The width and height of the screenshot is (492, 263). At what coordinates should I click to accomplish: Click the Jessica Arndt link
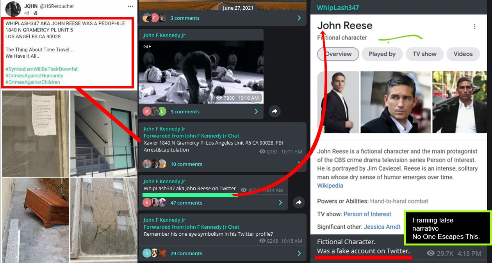point(382,226)
